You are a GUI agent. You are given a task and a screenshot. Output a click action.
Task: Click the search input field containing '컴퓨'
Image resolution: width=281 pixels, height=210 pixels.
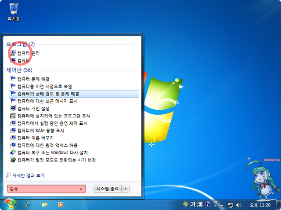click(42, 189)
